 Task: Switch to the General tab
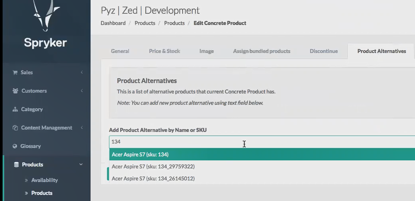click(120, 51)
